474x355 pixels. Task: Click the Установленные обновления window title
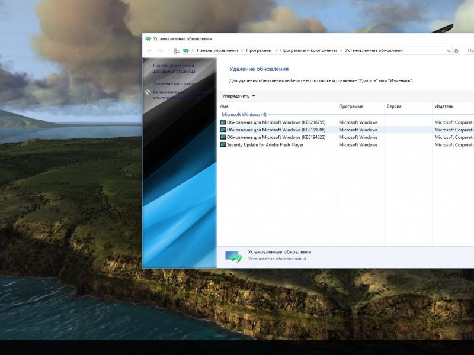pyautogui.click(x=182, y=38)
